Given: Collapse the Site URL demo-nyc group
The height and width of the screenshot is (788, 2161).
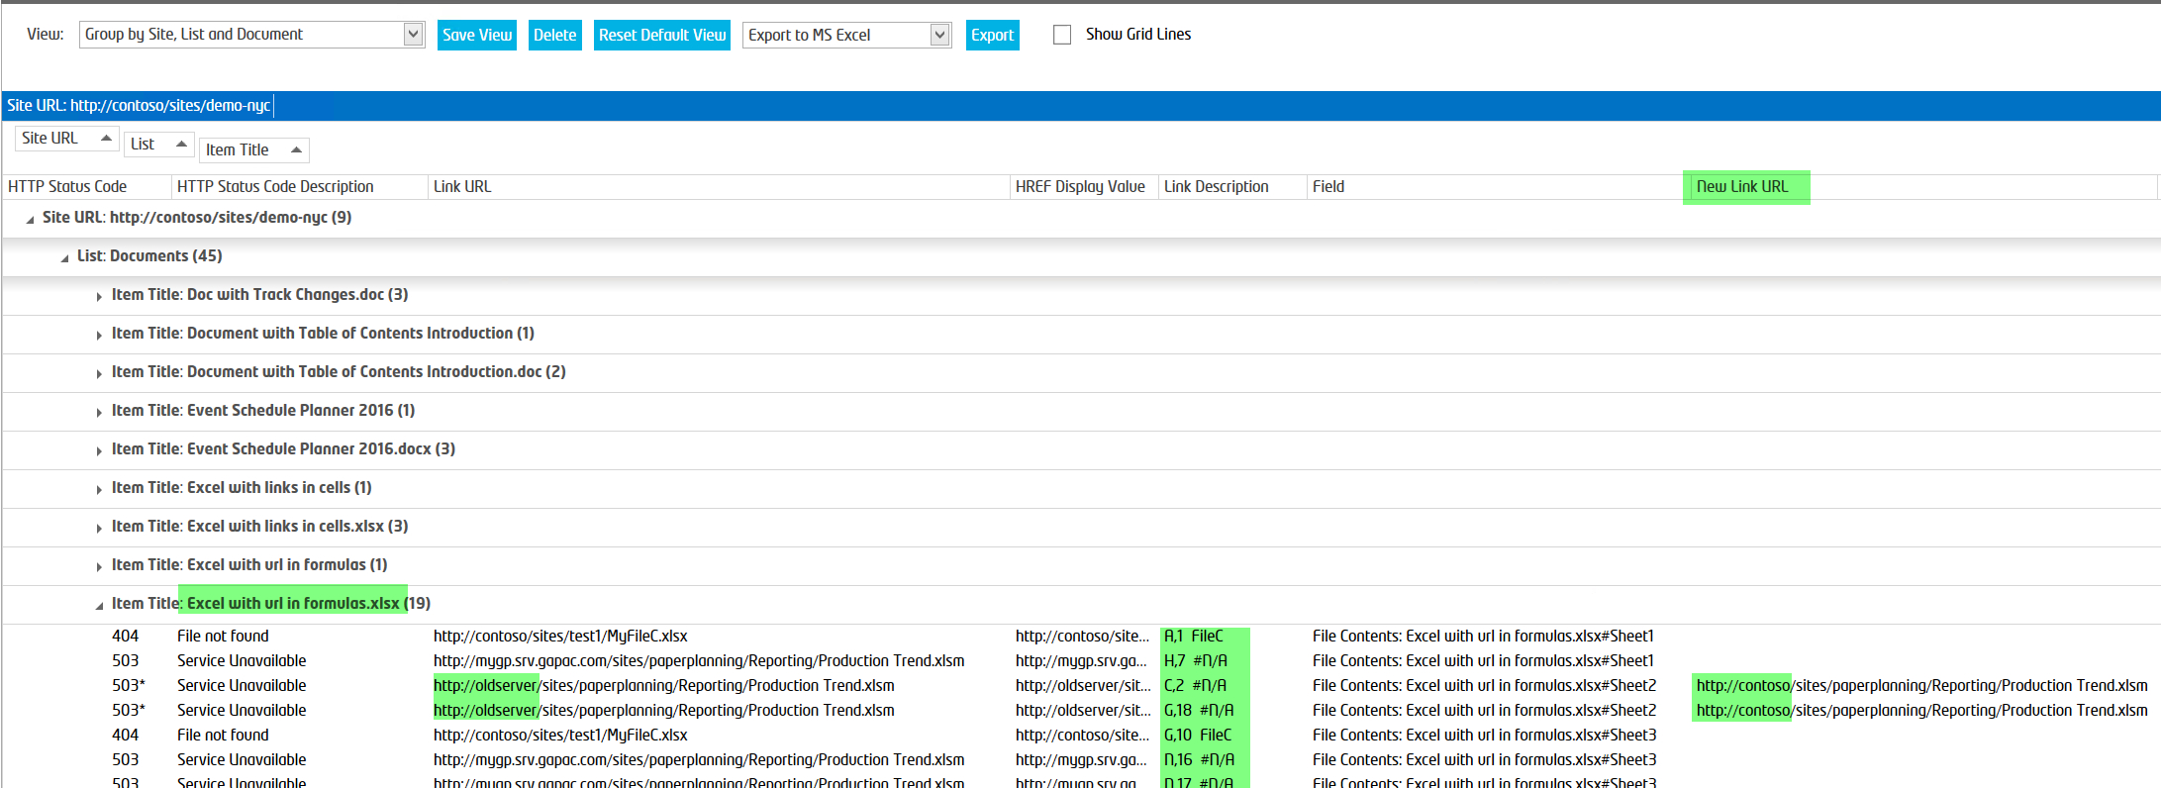Looking at the screenshot, I should pyautogui.click(x=30, y=219).
